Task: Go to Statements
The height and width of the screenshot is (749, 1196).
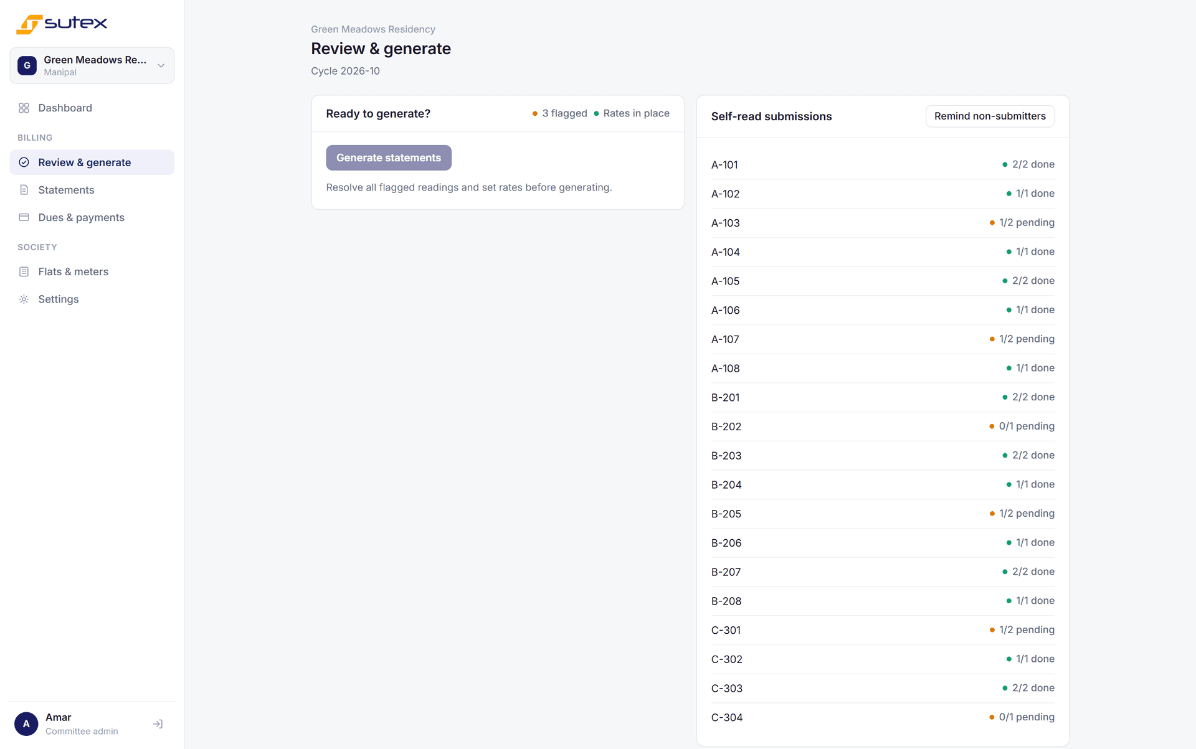Action: [92, 190]
